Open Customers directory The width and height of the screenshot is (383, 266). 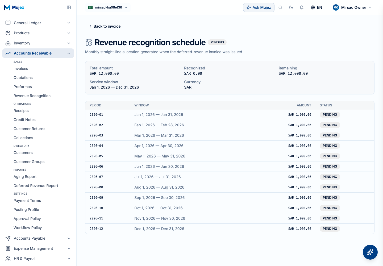[23, 153]
